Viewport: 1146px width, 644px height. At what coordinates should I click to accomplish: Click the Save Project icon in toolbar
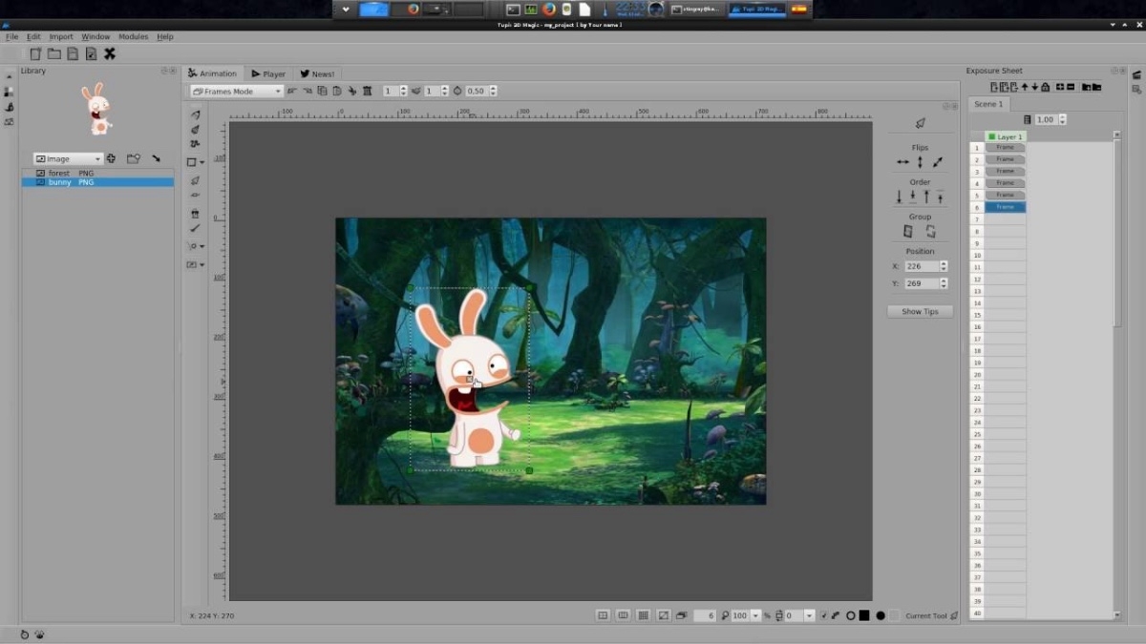pos(73,53)
